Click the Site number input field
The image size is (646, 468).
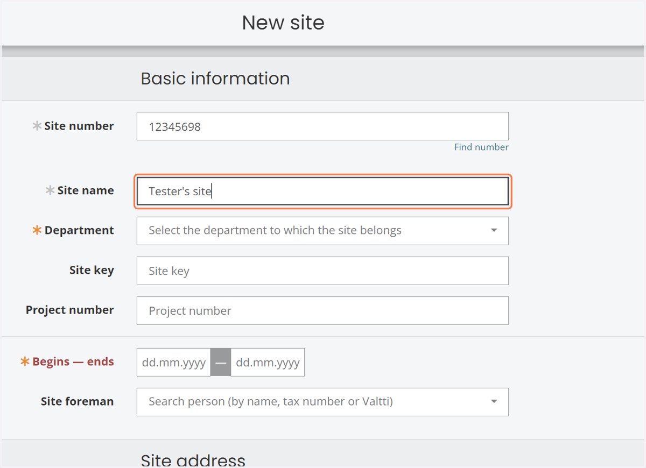(322, 126)
